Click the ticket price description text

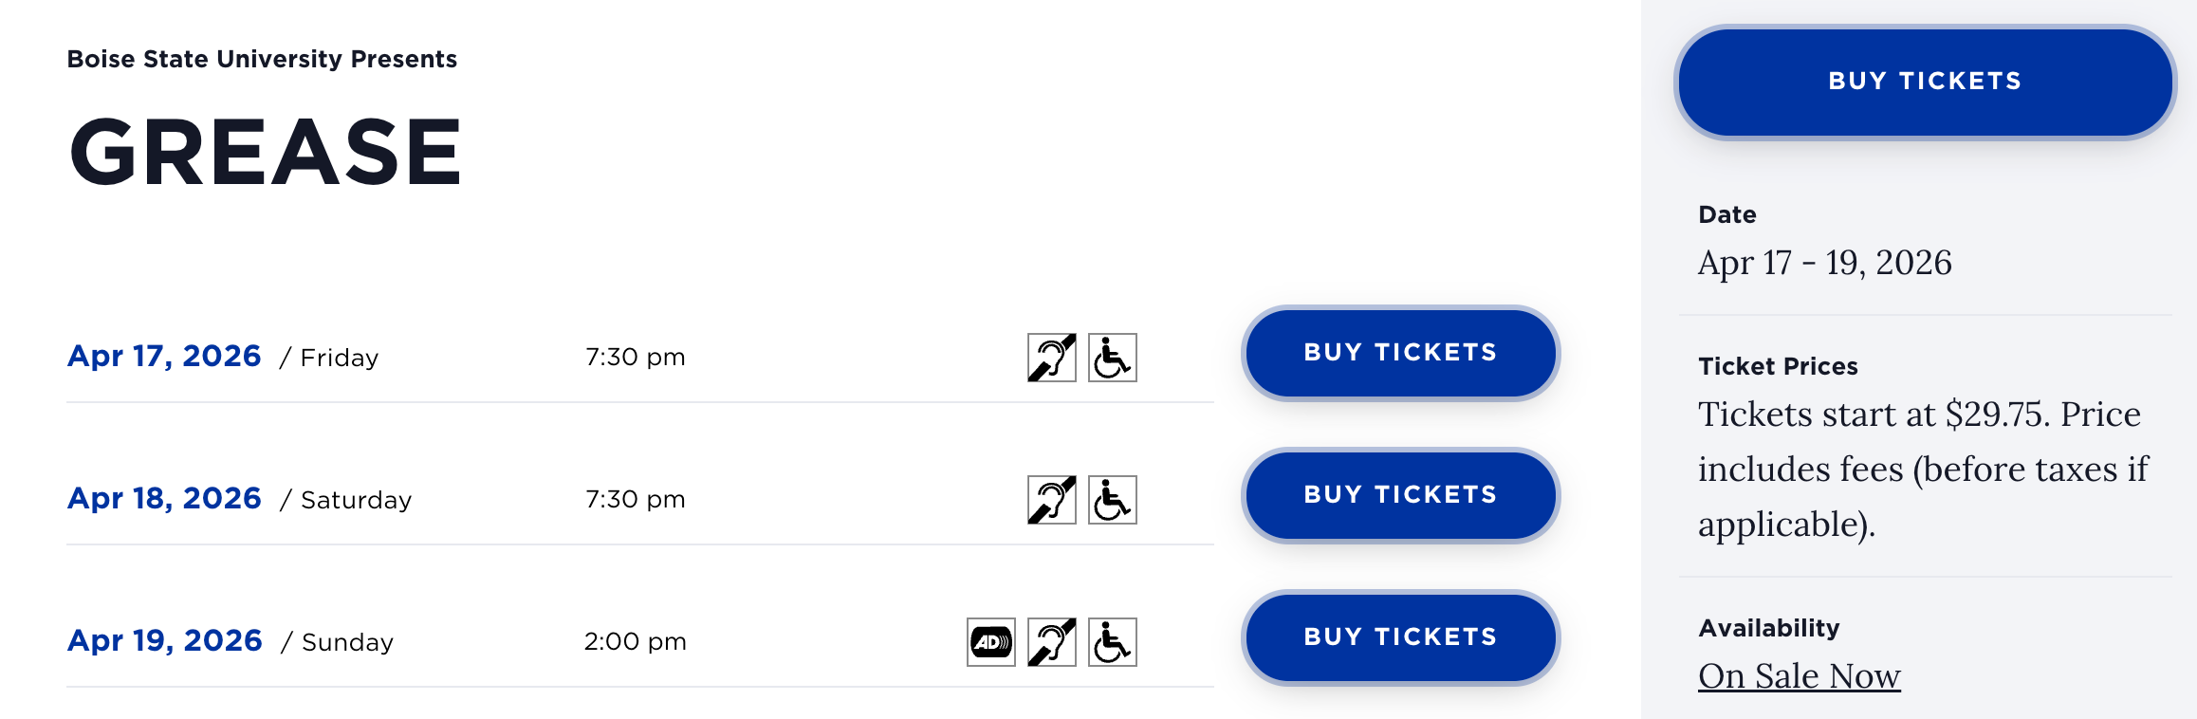(x=1922, y=470)
